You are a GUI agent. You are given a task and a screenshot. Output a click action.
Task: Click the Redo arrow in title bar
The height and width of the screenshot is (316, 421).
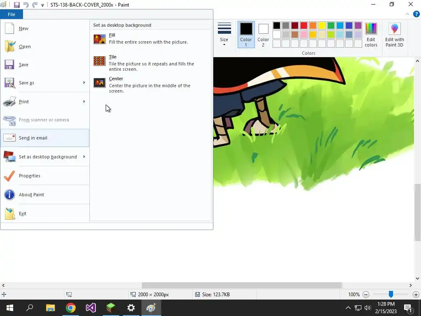(x=35, y=5)
